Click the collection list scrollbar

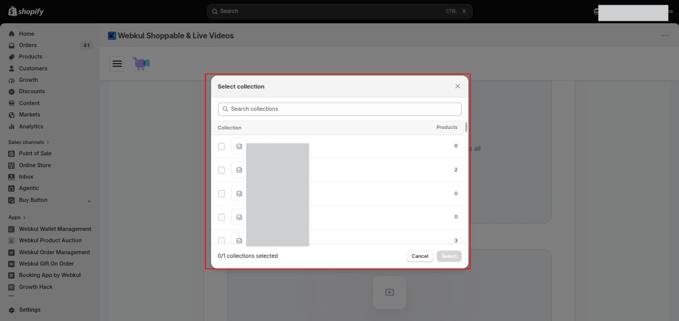coord(466,127)
